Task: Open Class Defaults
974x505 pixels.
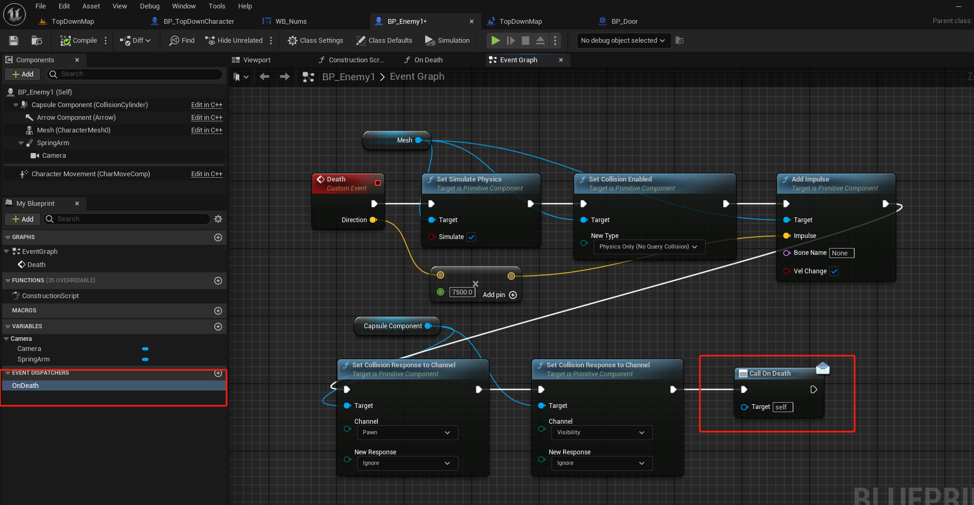Action: pos(384,41)
